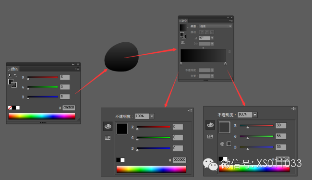
Task: Switch to swatches grid icon in left popup
Action: click(108, 138)
